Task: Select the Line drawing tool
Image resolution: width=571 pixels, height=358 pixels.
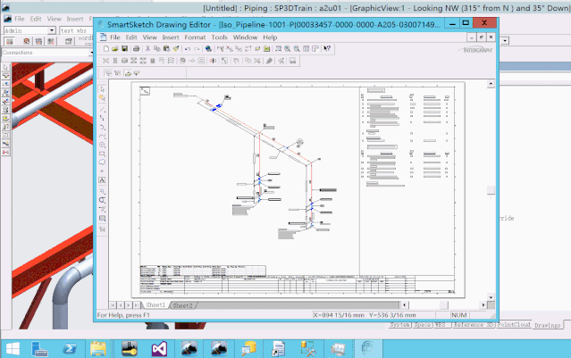Action: click(x=103, y=109)
